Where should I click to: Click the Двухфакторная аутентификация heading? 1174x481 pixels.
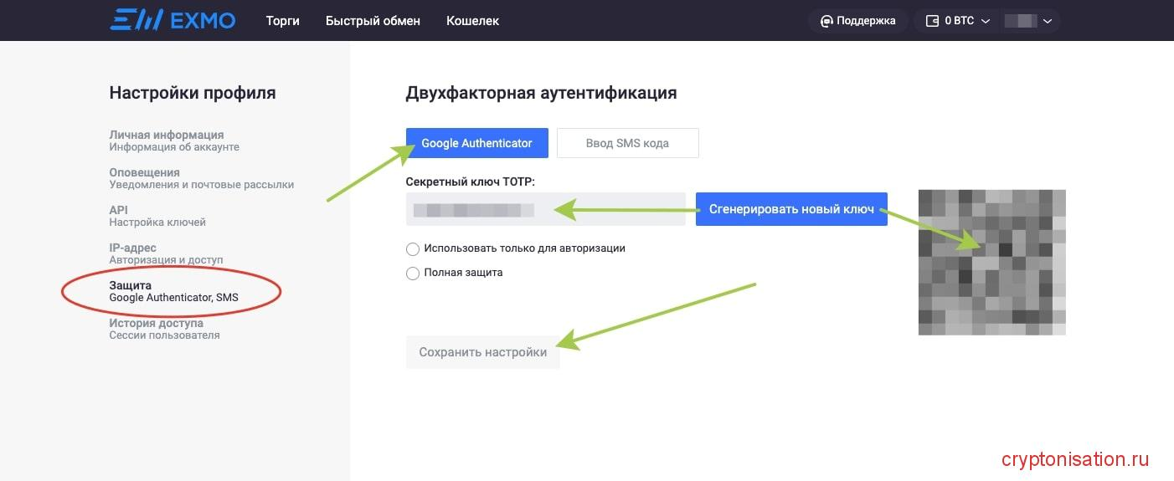coord(541,93)
